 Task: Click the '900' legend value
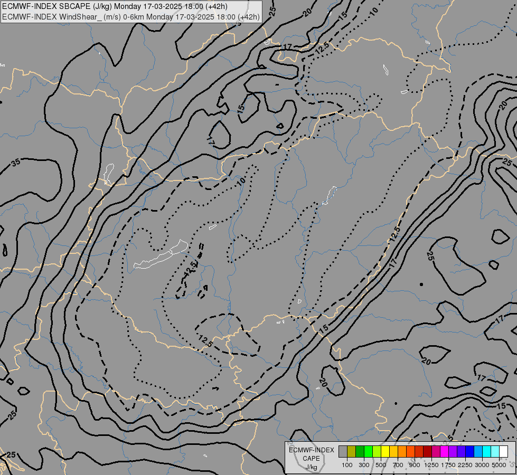coord(415,465)
